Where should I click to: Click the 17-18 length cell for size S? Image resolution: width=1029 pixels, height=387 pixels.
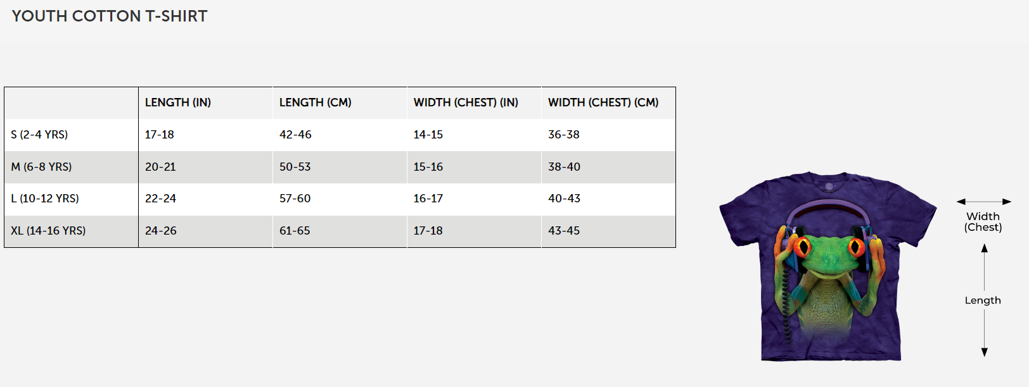[x=159, y=135]
